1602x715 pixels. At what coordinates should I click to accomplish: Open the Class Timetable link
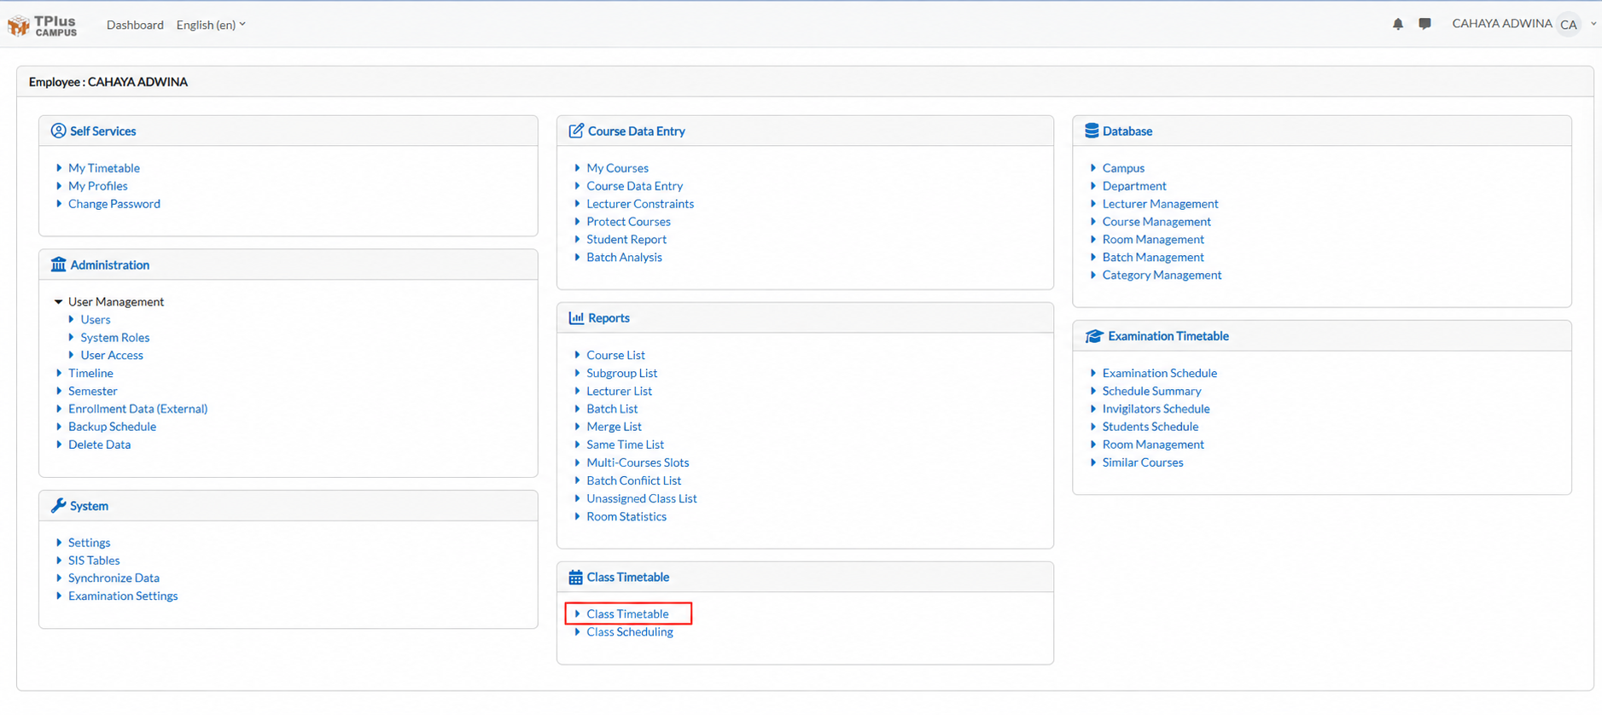pyautogui.click(x=627, y=613)
